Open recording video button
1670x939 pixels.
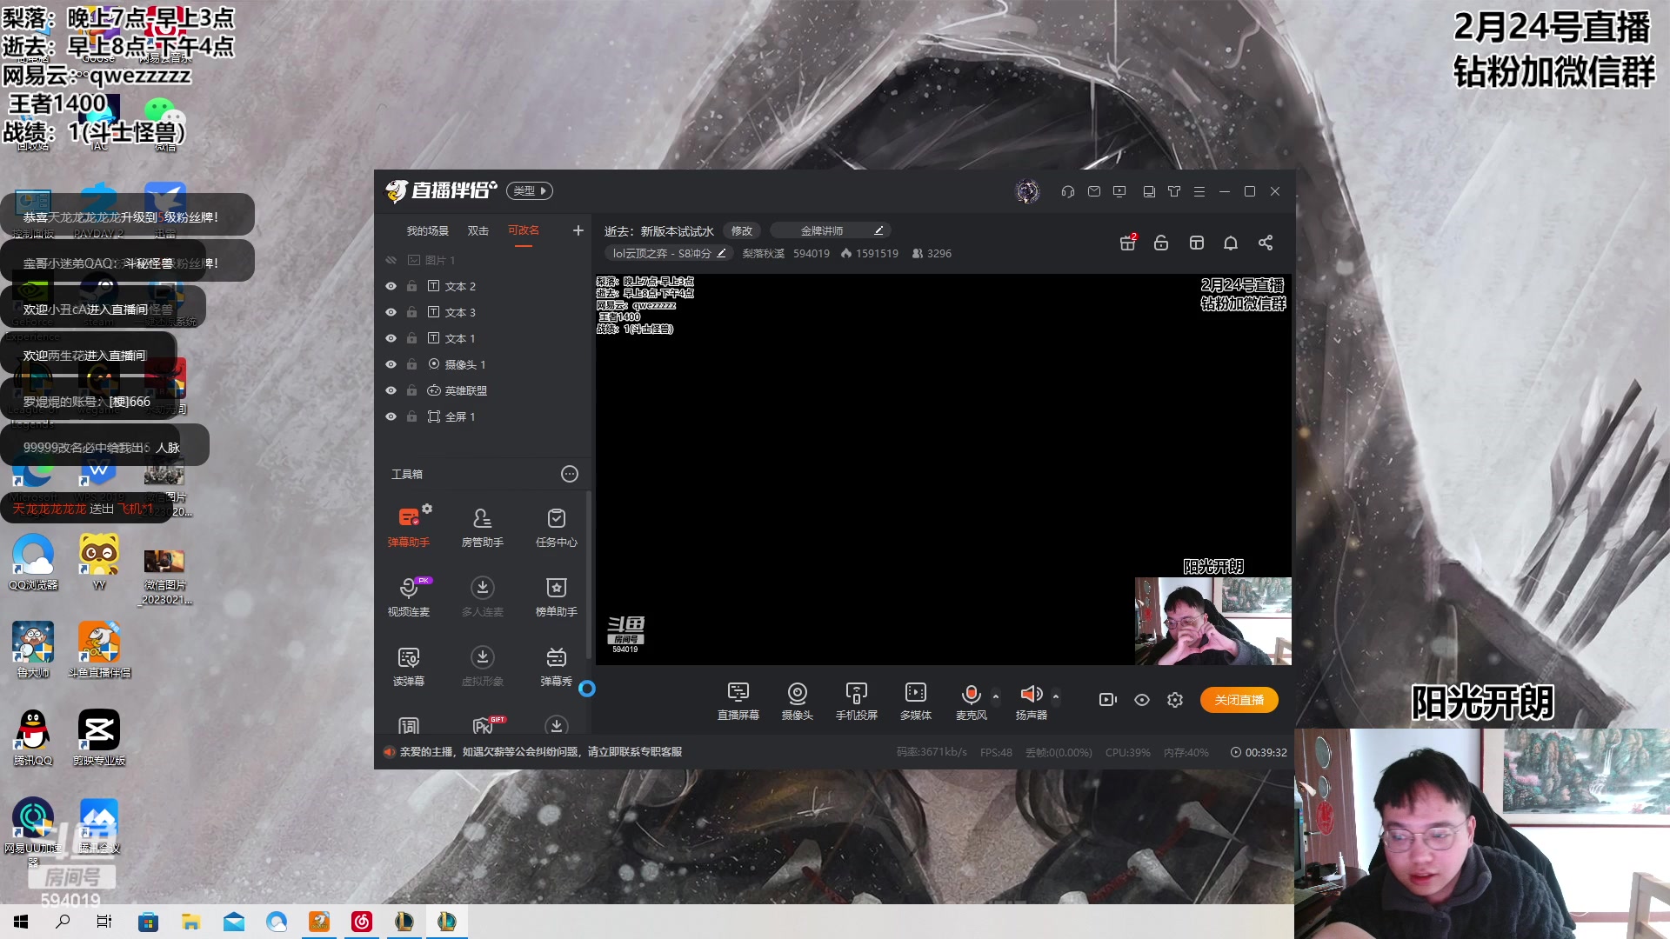(x=1107, y=700)
